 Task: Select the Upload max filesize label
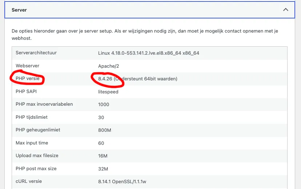tap(37, 156)
